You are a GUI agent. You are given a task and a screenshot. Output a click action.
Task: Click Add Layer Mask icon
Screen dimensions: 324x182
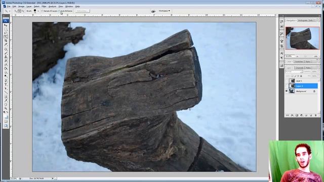(x=297, y=115)
